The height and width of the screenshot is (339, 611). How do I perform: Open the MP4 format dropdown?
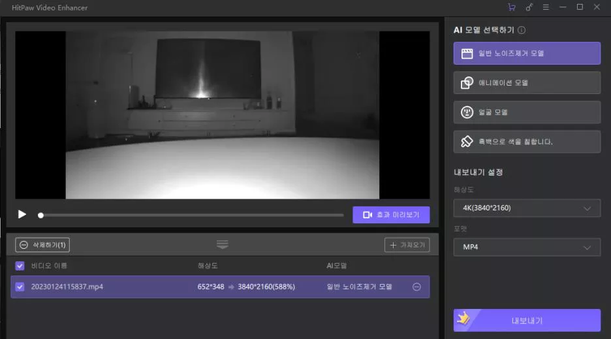pos(527,247)
